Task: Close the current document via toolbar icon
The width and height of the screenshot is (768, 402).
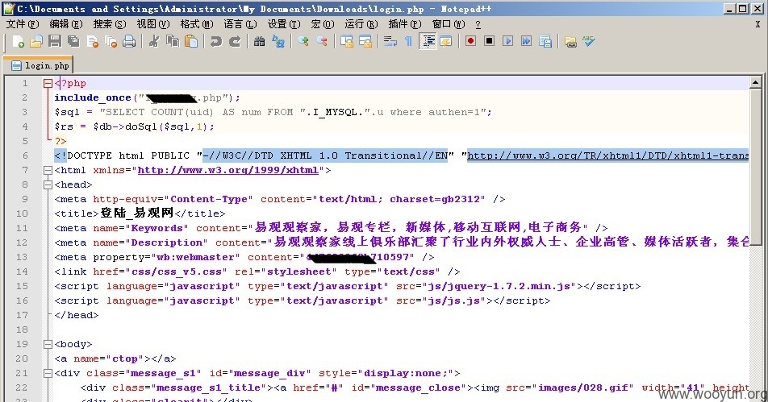Action: pyautogui.click(x=92, y=42)
